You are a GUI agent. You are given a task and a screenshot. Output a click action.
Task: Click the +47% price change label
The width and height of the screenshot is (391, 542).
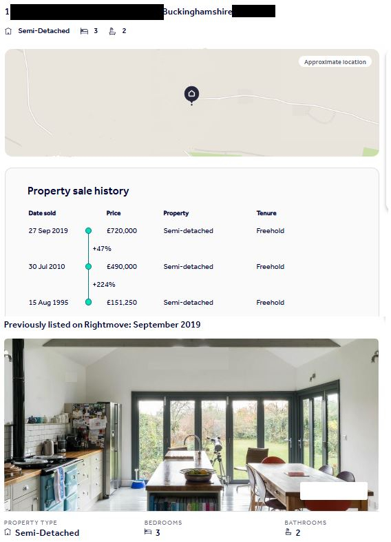[x=102, y=248]
